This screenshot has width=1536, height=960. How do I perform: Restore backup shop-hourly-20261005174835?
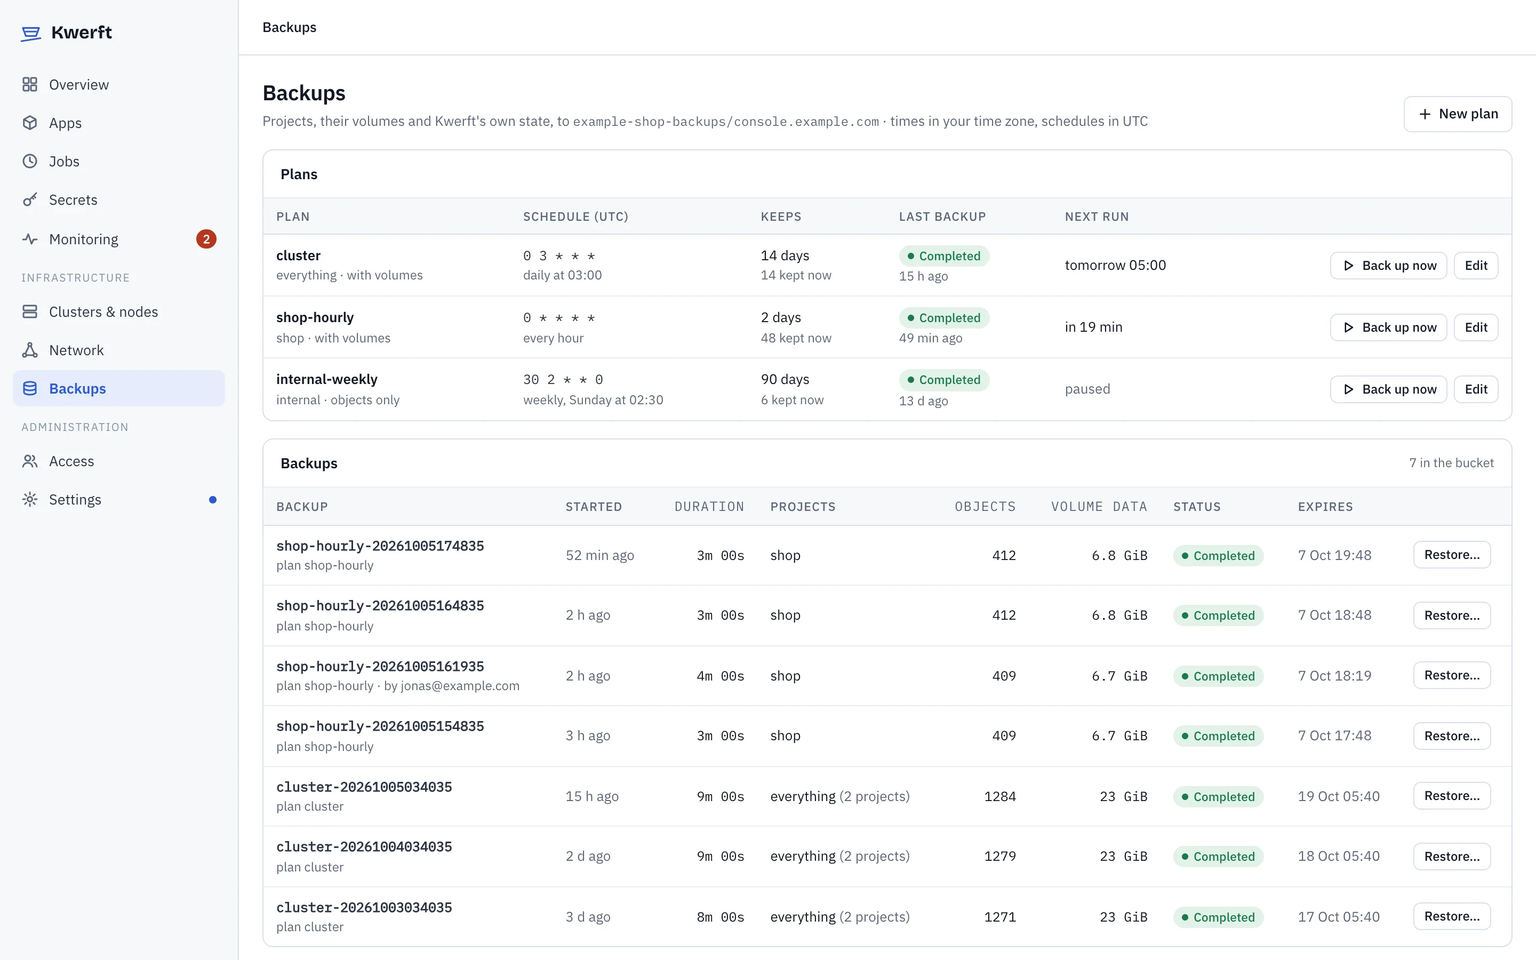[x=1452, y=555]
